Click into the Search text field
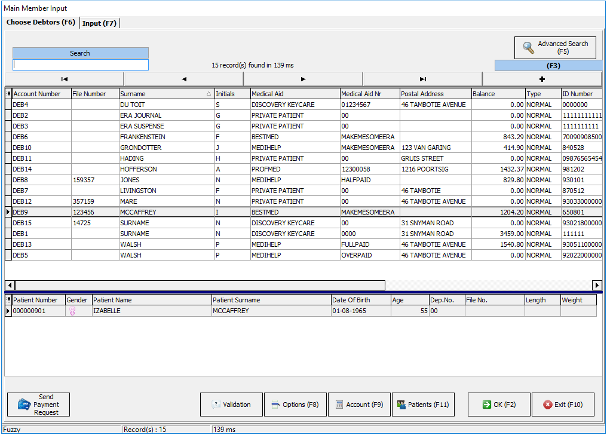Screen dimensions: 607x435 (81, 65)
